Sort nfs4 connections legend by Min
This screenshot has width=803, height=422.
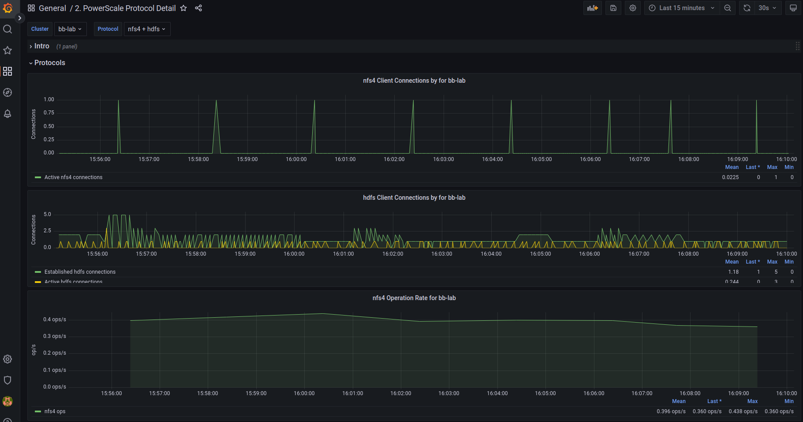point(789,167)
